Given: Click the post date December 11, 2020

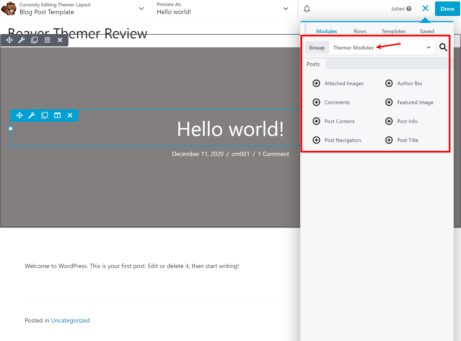Looking at the screenshot, I should point(198,154).
